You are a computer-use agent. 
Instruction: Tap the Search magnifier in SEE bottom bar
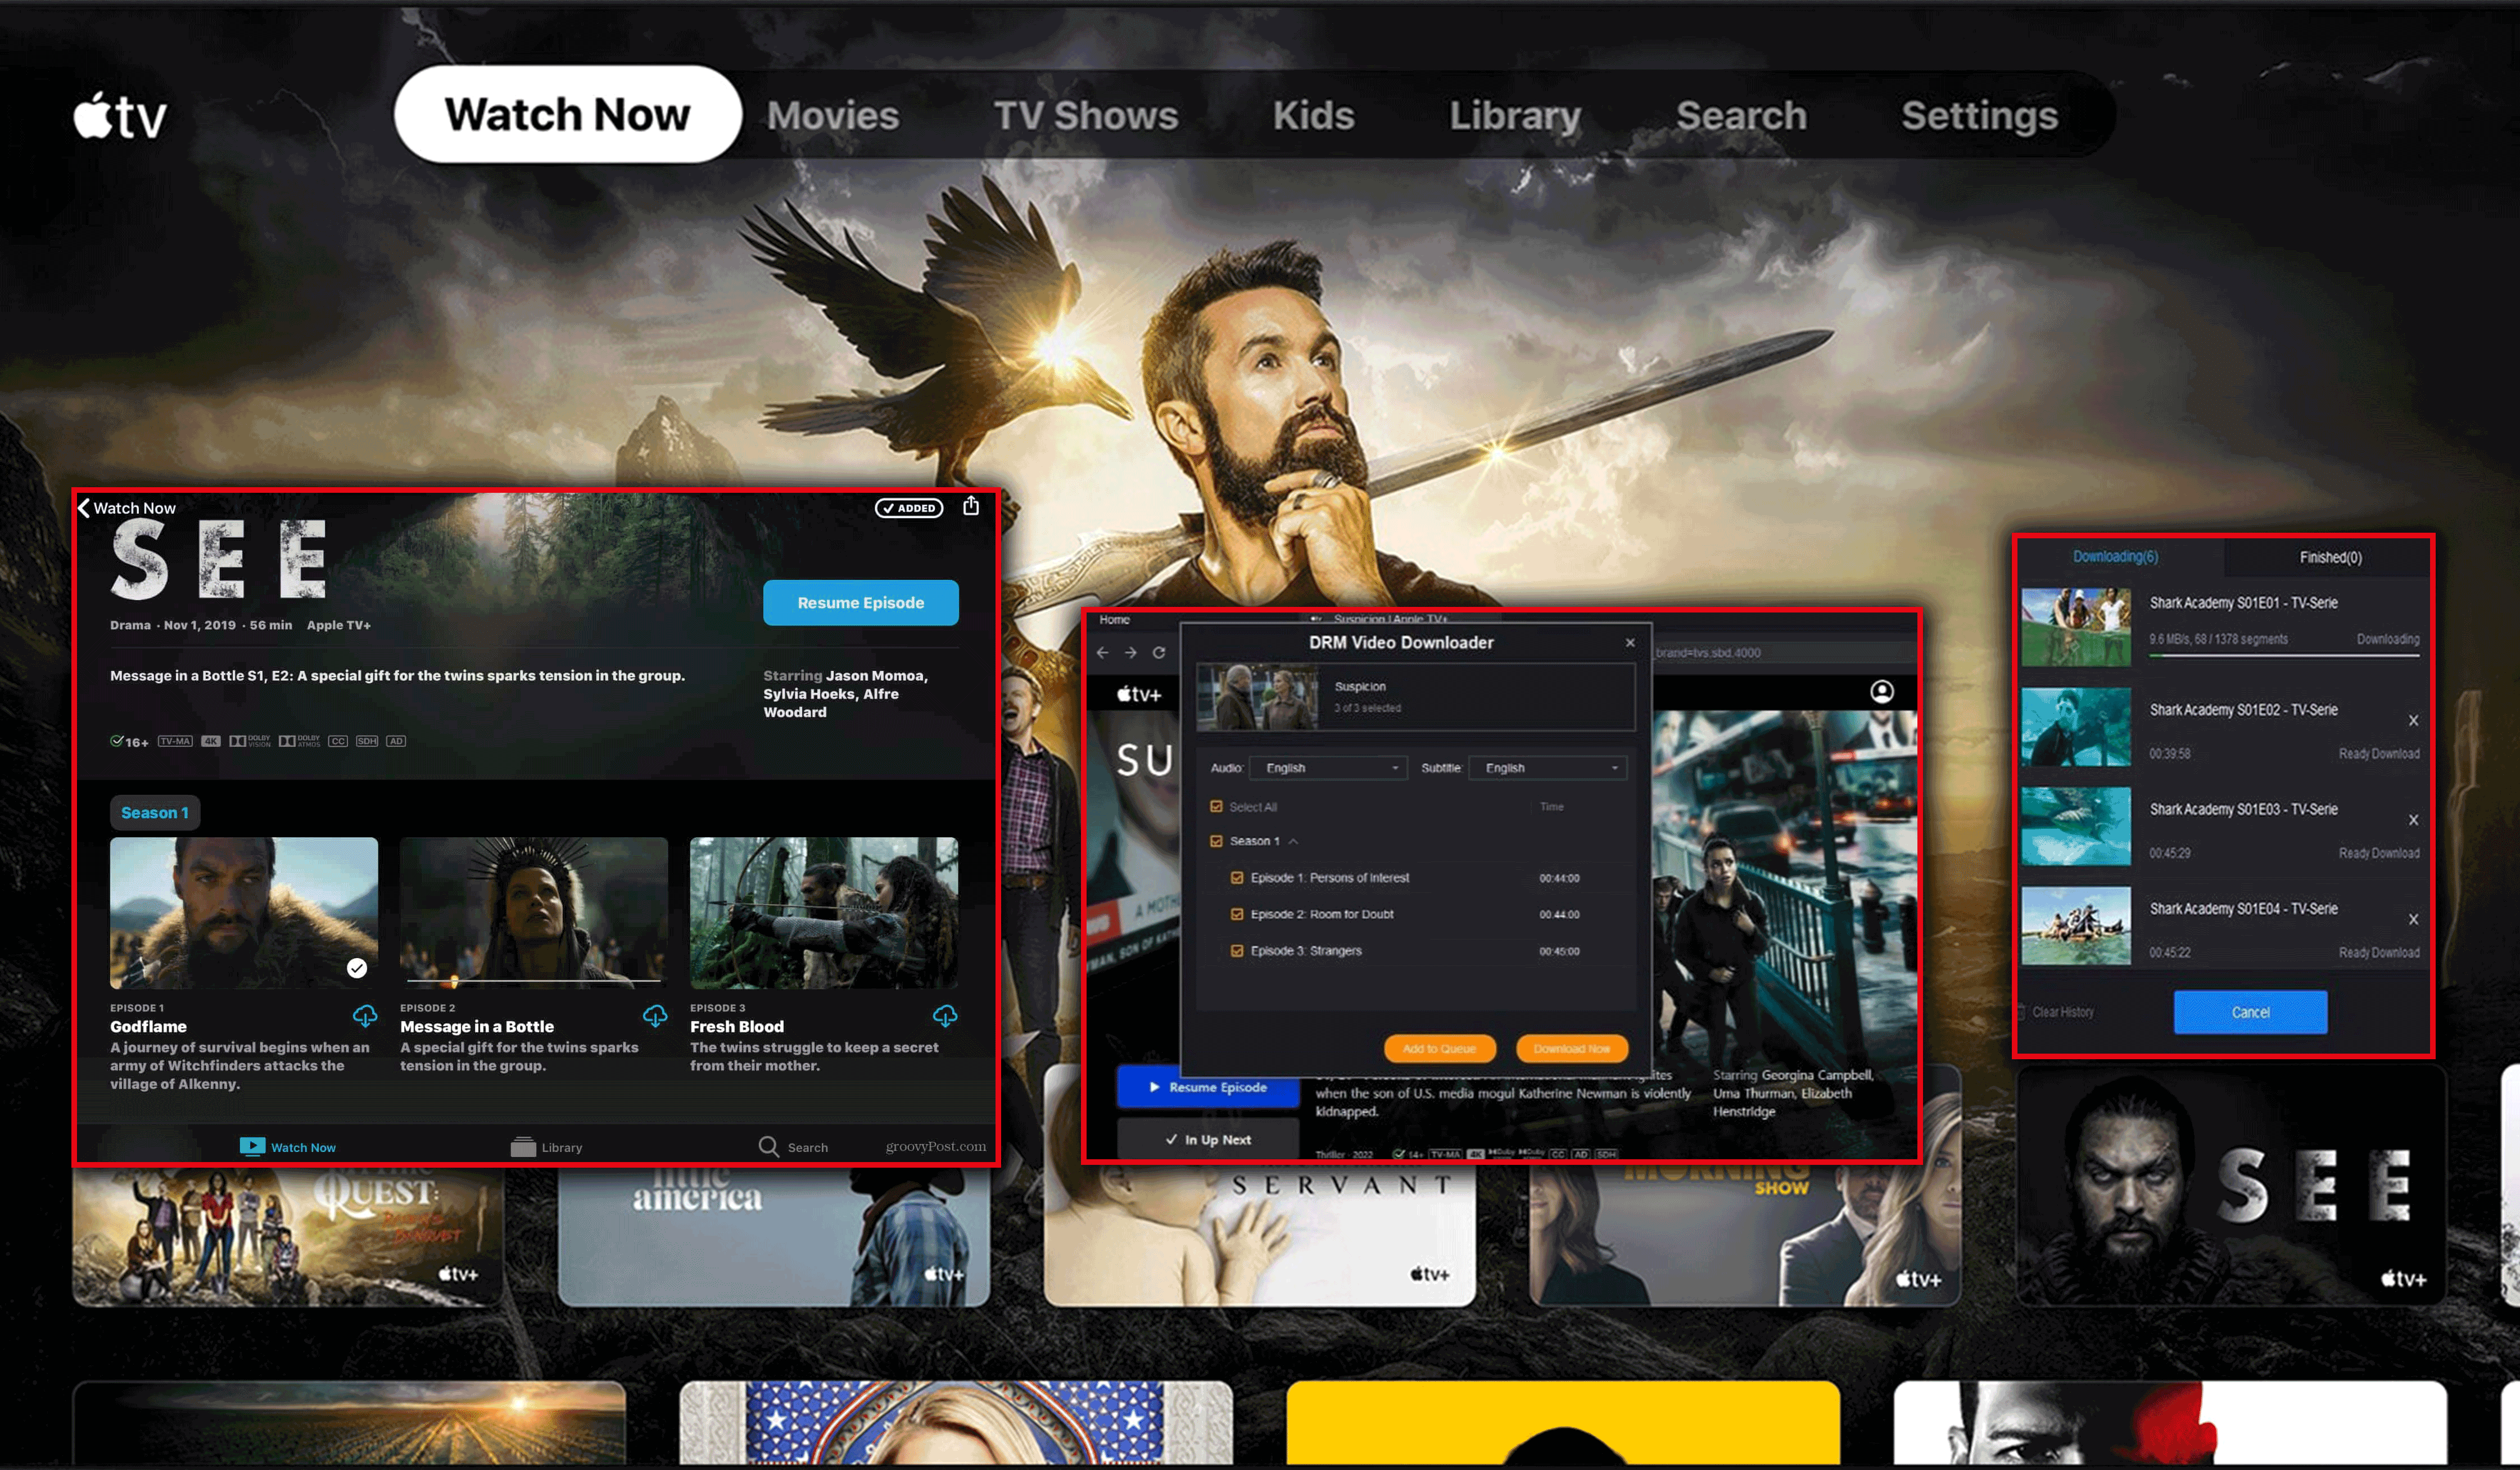pyautogui.click(x=768, y=1146)
